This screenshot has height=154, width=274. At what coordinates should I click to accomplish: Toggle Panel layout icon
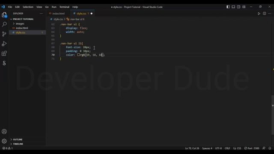tap(233, 7)
